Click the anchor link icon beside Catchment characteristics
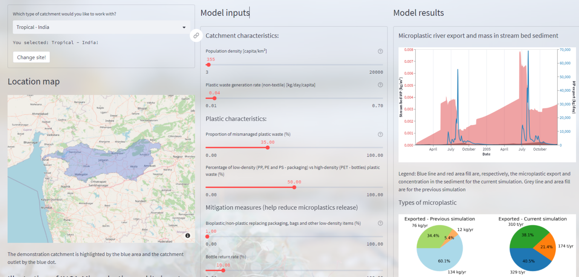579x277 pixels. (x=196, y=36)
